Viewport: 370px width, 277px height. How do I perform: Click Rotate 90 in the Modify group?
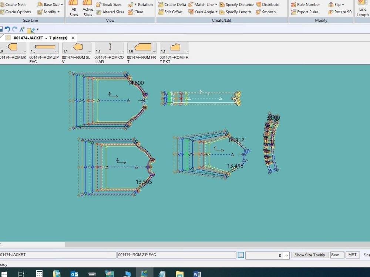coord(340,12)
